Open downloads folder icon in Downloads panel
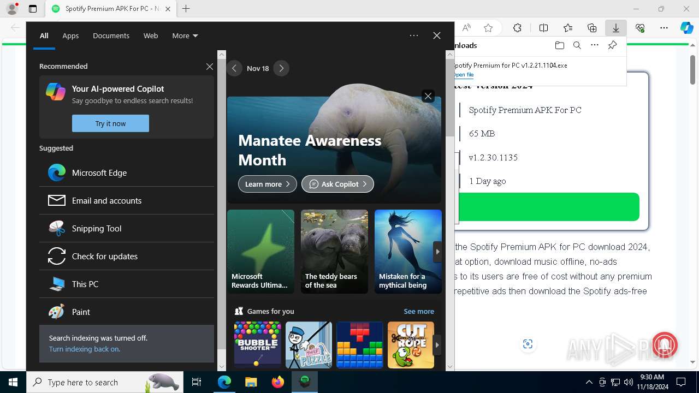Screen dimensions: 699x393 [x=559, y=45]
